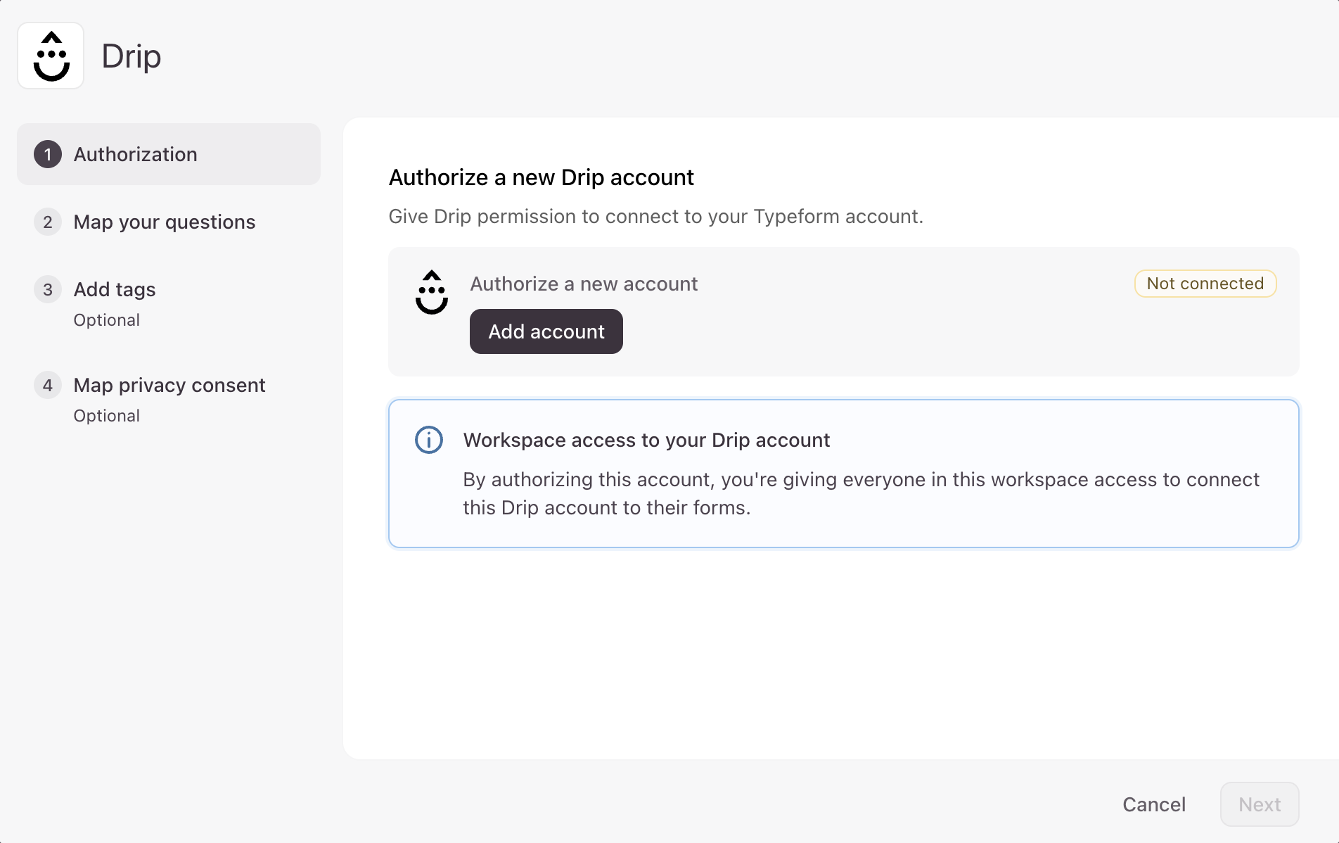Click the step 3 number circle
1339x843 pixels.
48,289
